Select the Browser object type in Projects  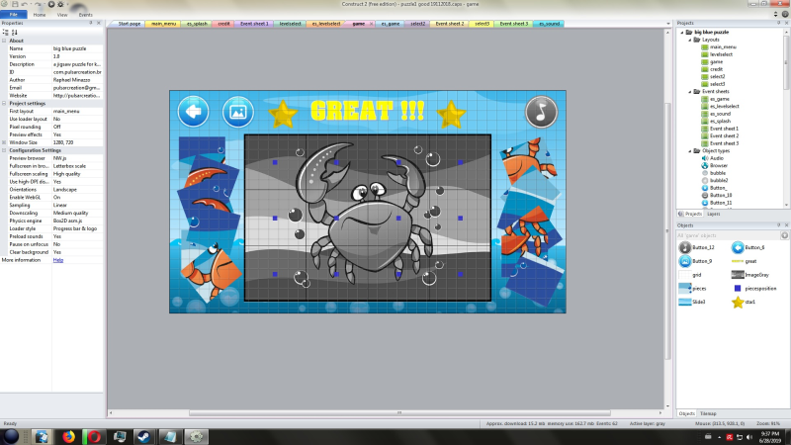point(715,165)
